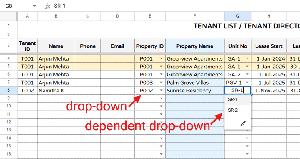This screenshot has height=159, width=300.
Task: Select column C header
Action: point(87,16)
